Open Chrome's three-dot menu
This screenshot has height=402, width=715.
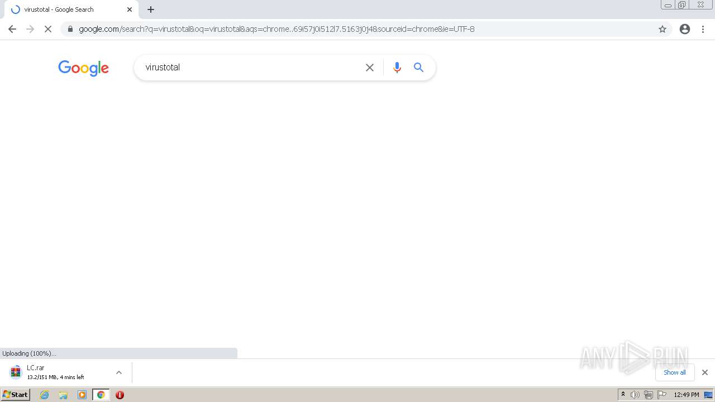point(703,29)
